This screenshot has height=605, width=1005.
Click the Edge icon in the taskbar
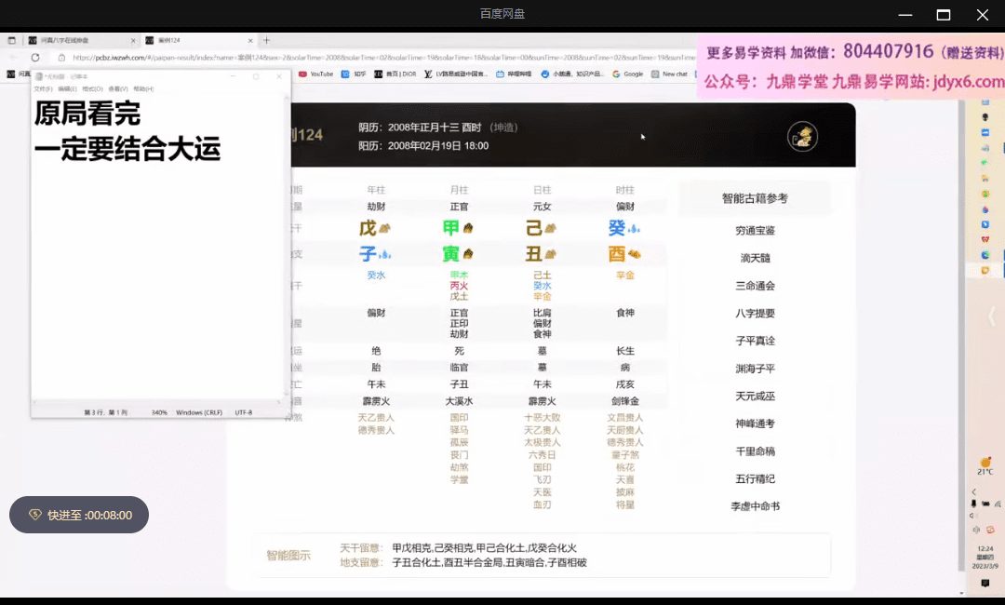point(985,254)
